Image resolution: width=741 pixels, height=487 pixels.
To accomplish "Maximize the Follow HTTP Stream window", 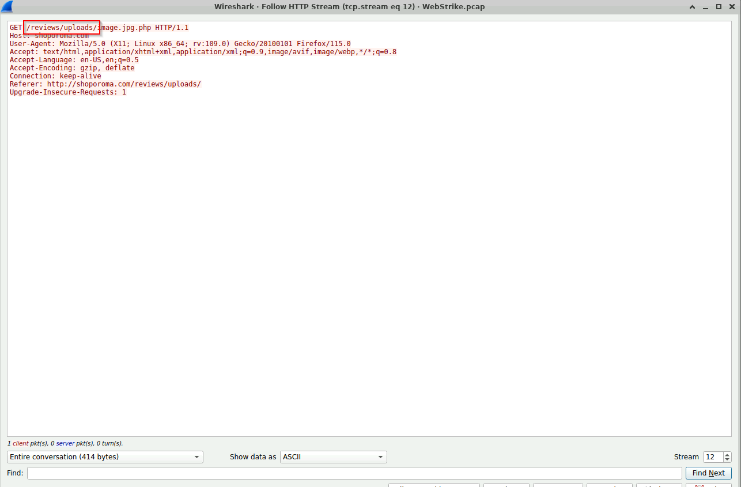I will click(x=719, y=6).
